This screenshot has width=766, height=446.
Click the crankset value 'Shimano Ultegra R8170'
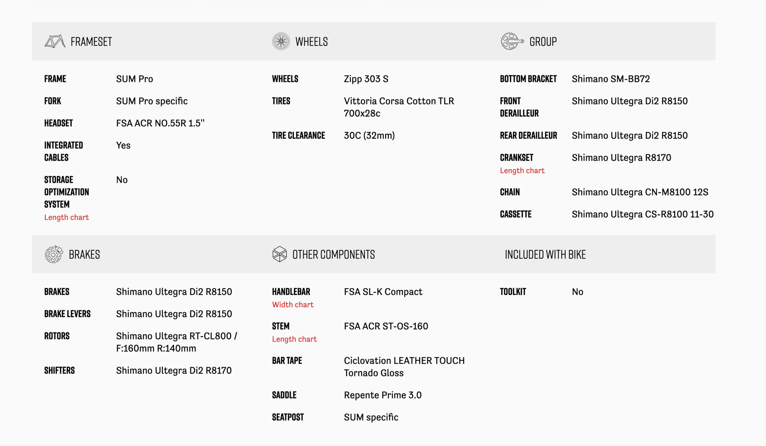[622, 158]
